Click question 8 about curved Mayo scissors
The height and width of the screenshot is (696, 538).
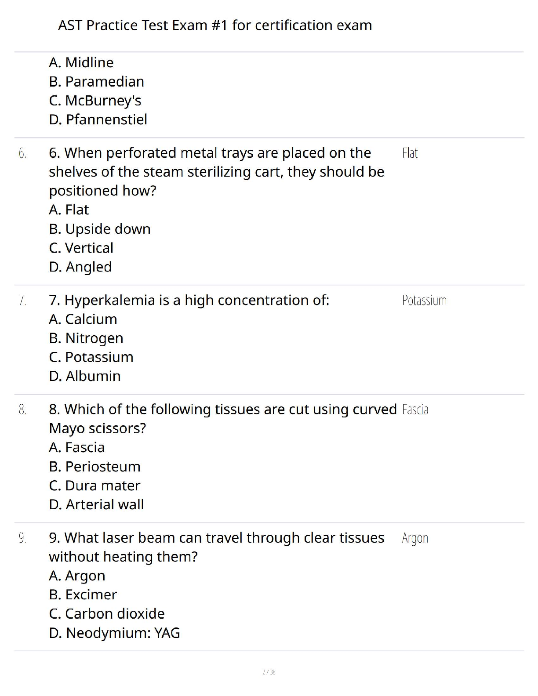click(x=222, y=419)
